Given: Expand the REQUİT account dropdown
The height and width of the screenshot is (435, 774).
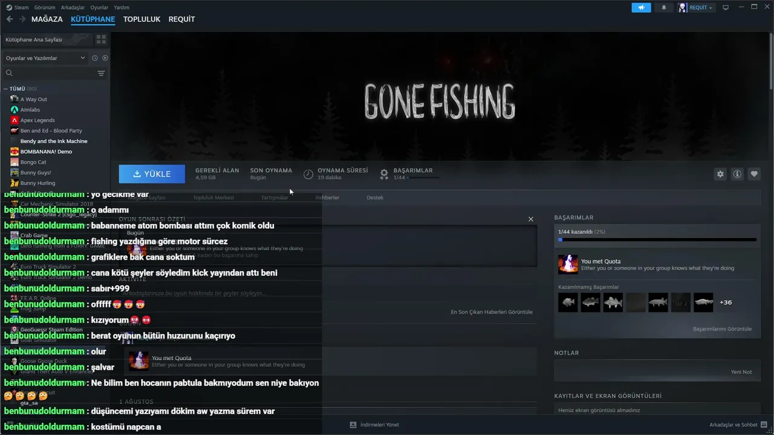Looking at the screenshot, I should pos(696,7).
